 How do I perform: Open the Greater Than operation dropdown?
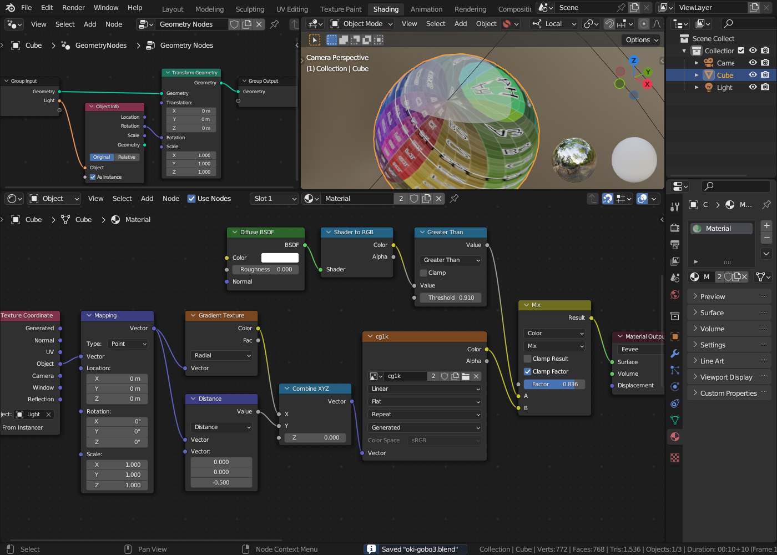[451, 260]
